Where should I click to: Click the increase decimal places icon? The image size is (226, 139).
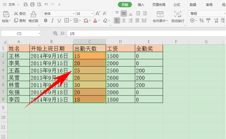[x=216, y=21]
